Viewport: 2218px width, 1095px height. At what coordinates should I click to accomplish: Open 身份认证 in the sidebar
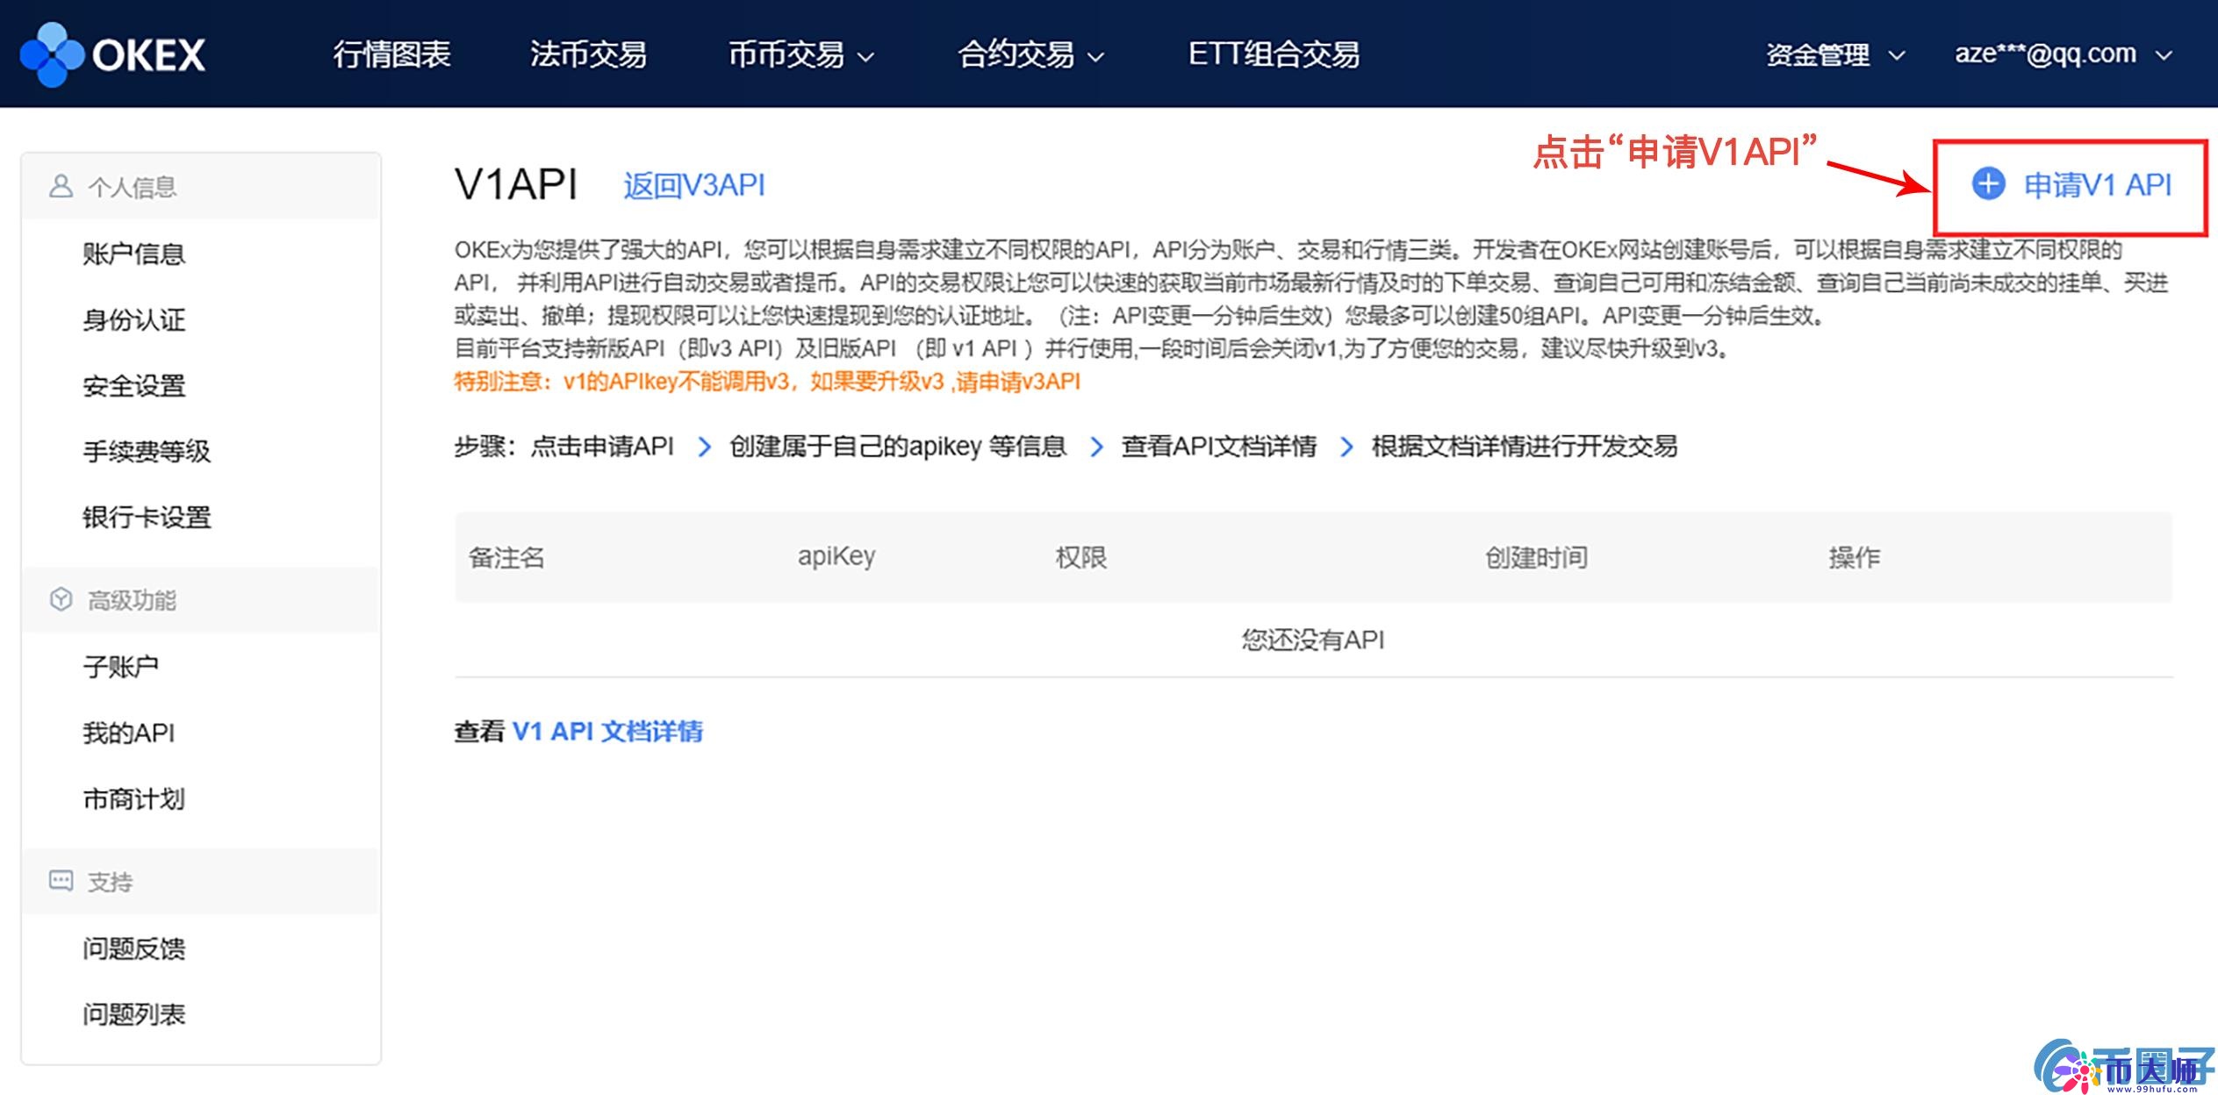(x=133, y=319)
